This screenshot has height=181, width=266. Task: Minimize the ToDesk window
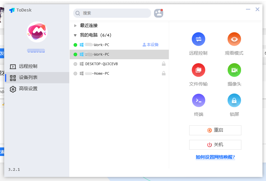[248, 9]
